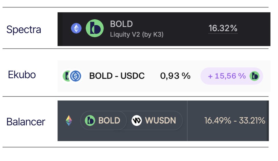Click the Liquity V2 (by K3) subtitle
Image resolution: width=278 pixels, height=161 pixels.
137,34
